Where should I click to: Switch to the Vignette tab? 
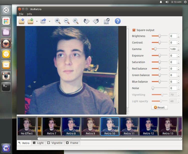pyautogui.click(x=55, y=143)
